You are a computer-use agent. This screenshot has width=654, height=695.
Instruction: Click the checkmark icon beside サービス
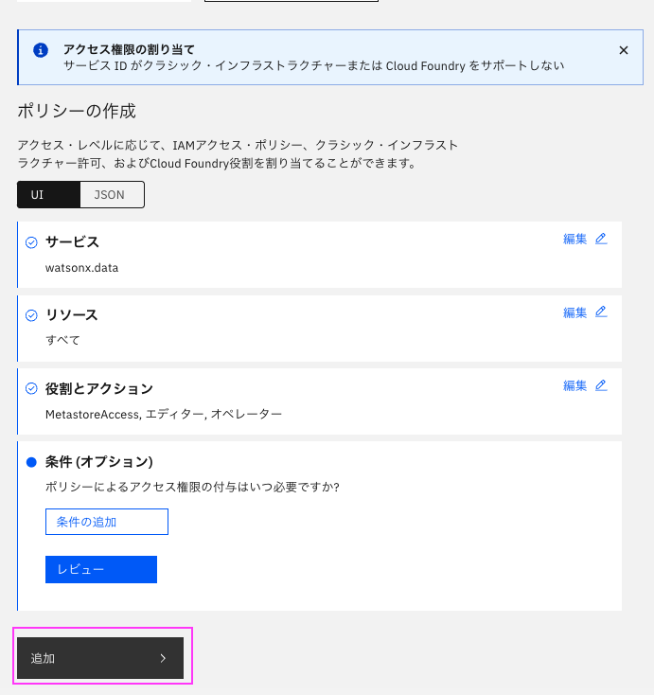click(x=31, y=242)
